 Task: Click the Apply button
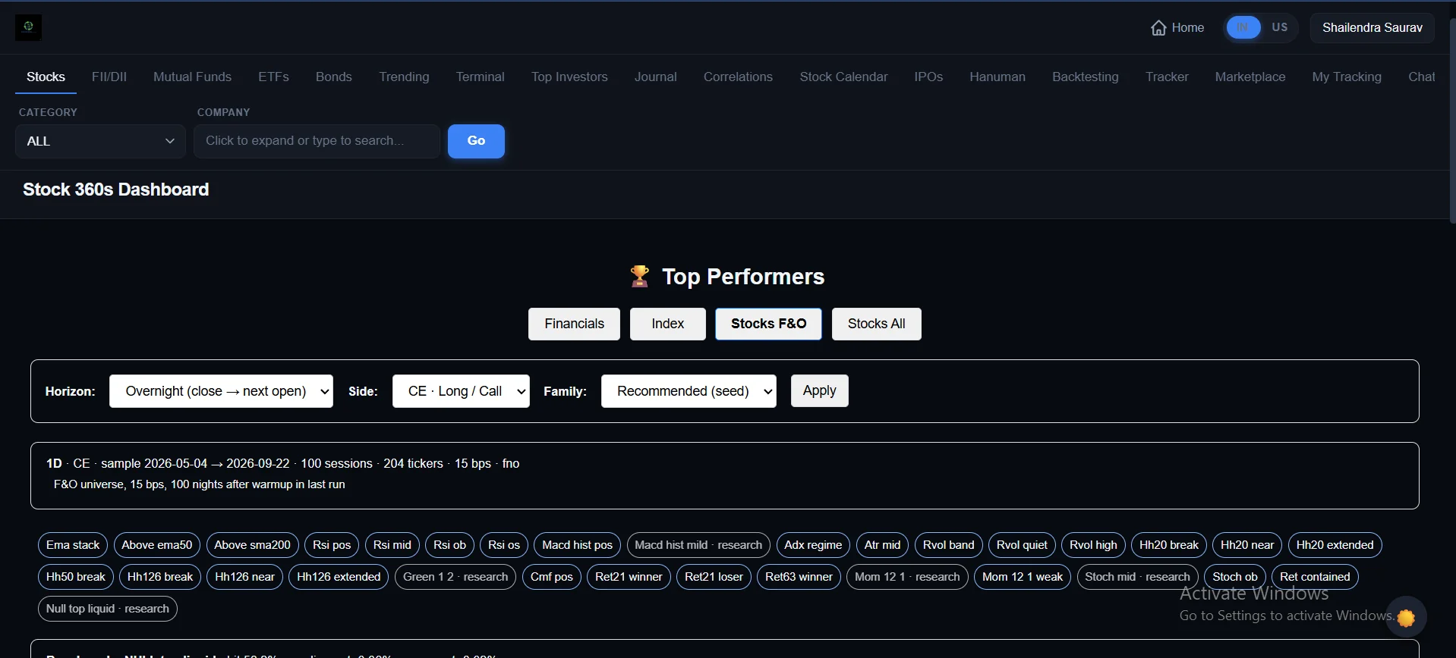[819, 391]
